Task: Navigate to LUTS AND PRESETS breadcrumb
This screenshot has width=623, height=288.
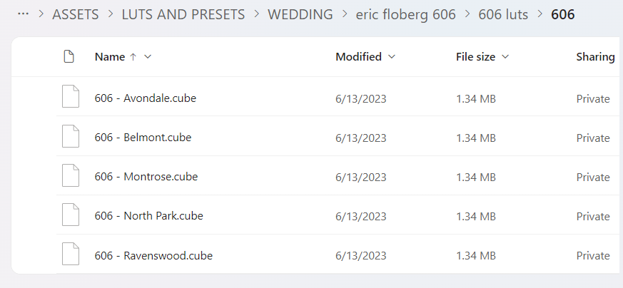Action: click(x=183, y=15)
